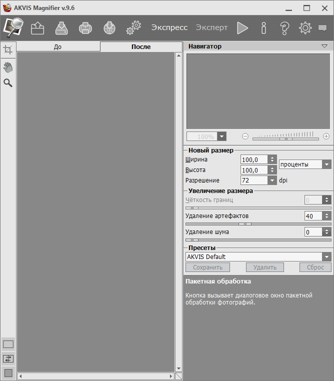This screenshot has height=381, width=334.
Task: Select the Crop tool
Action: [x=8, y=49]
